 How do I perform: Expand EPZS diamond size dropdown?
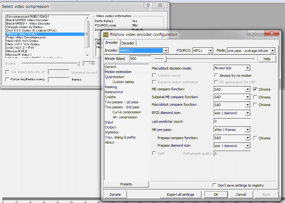pos(248,113)
